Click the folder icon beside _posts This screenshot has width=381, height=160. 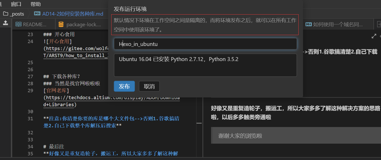click(x=5, y=14)
